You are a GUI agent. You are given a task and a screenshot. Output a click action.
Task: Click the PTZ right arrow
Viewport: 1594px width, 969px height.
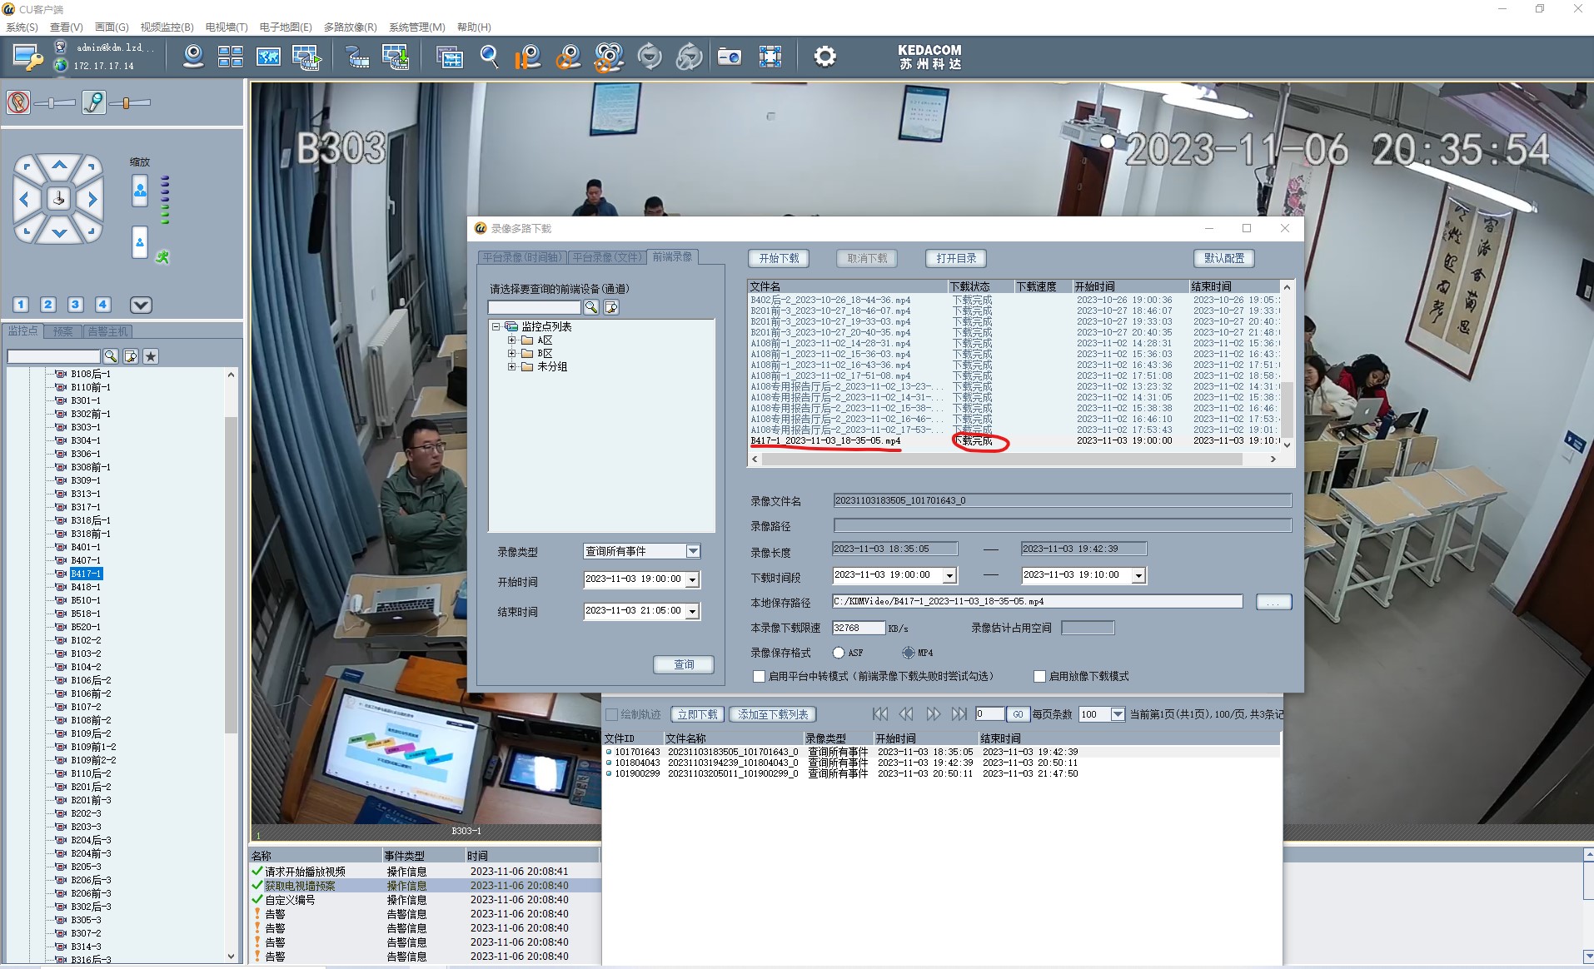tap(92, 199)
